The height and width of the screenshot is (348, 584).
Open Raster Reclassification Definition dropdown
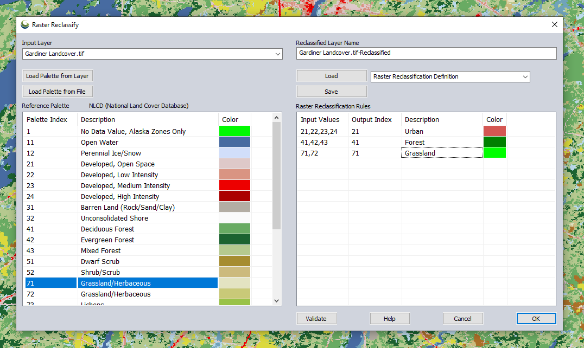pyautogui.click(x=525, y=76)
